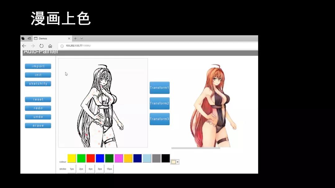Image resolution: width=335 pixels, height=188 pixels.
Task: Click the sketch drawing canvas
Action: pos(103,103)
